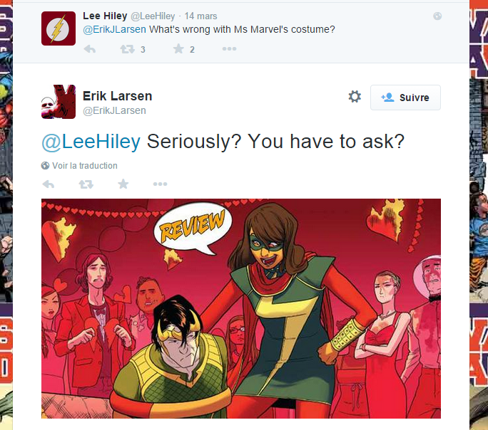Reply to Lee Hiley's tweet

click(x=90, y=49)
